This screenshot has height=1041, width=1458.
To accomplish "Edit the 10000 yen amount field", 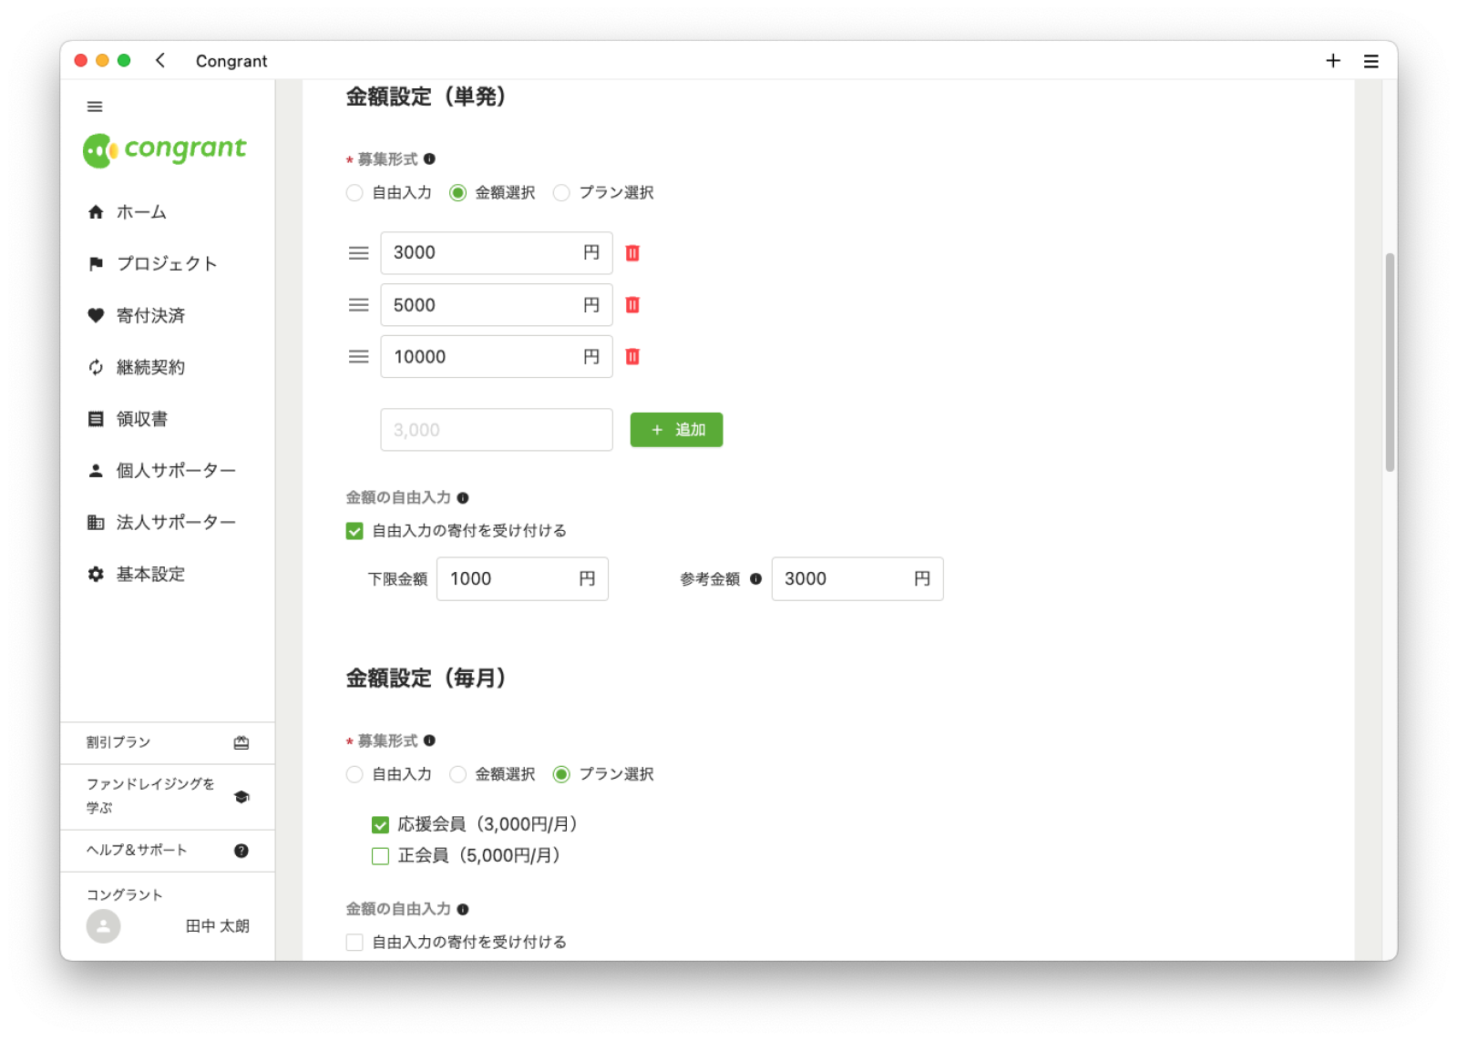I will point(497,357).
